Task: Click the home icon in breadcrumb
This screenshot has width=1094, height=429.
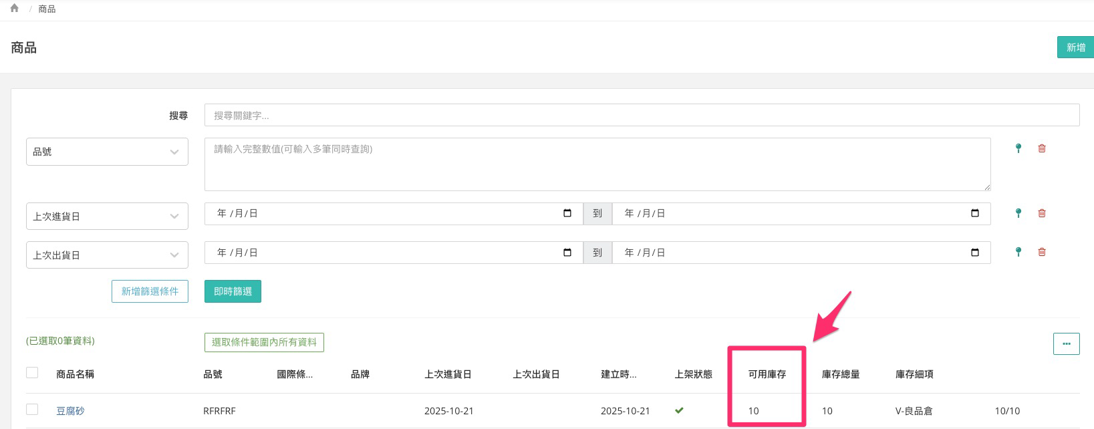Action: coord(14,9)
